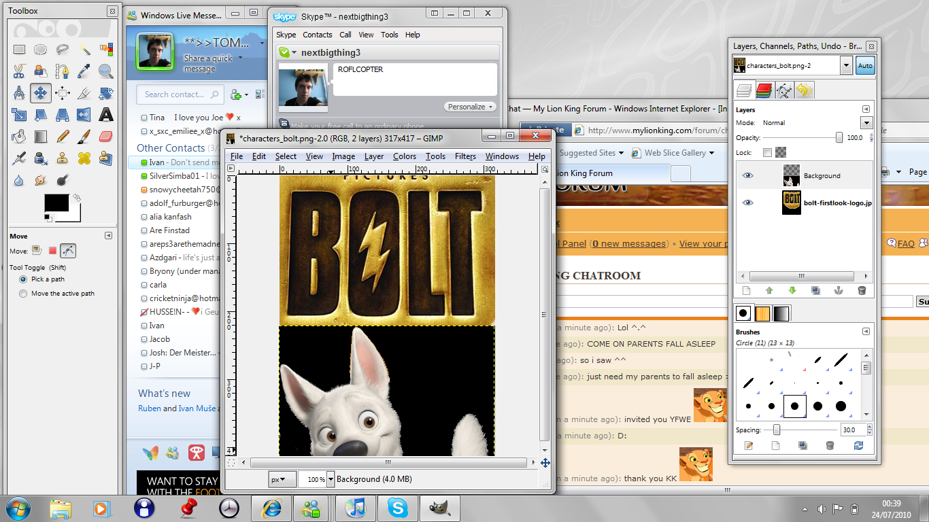929x522 pixels.
Task: Click the Personalize button in Skype
Action: [471, 107]
